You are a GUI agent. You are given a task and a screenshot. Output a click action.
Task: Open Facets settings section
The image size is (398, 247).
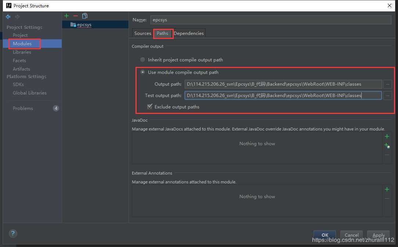pyautogui.click(x=19, y=61)
